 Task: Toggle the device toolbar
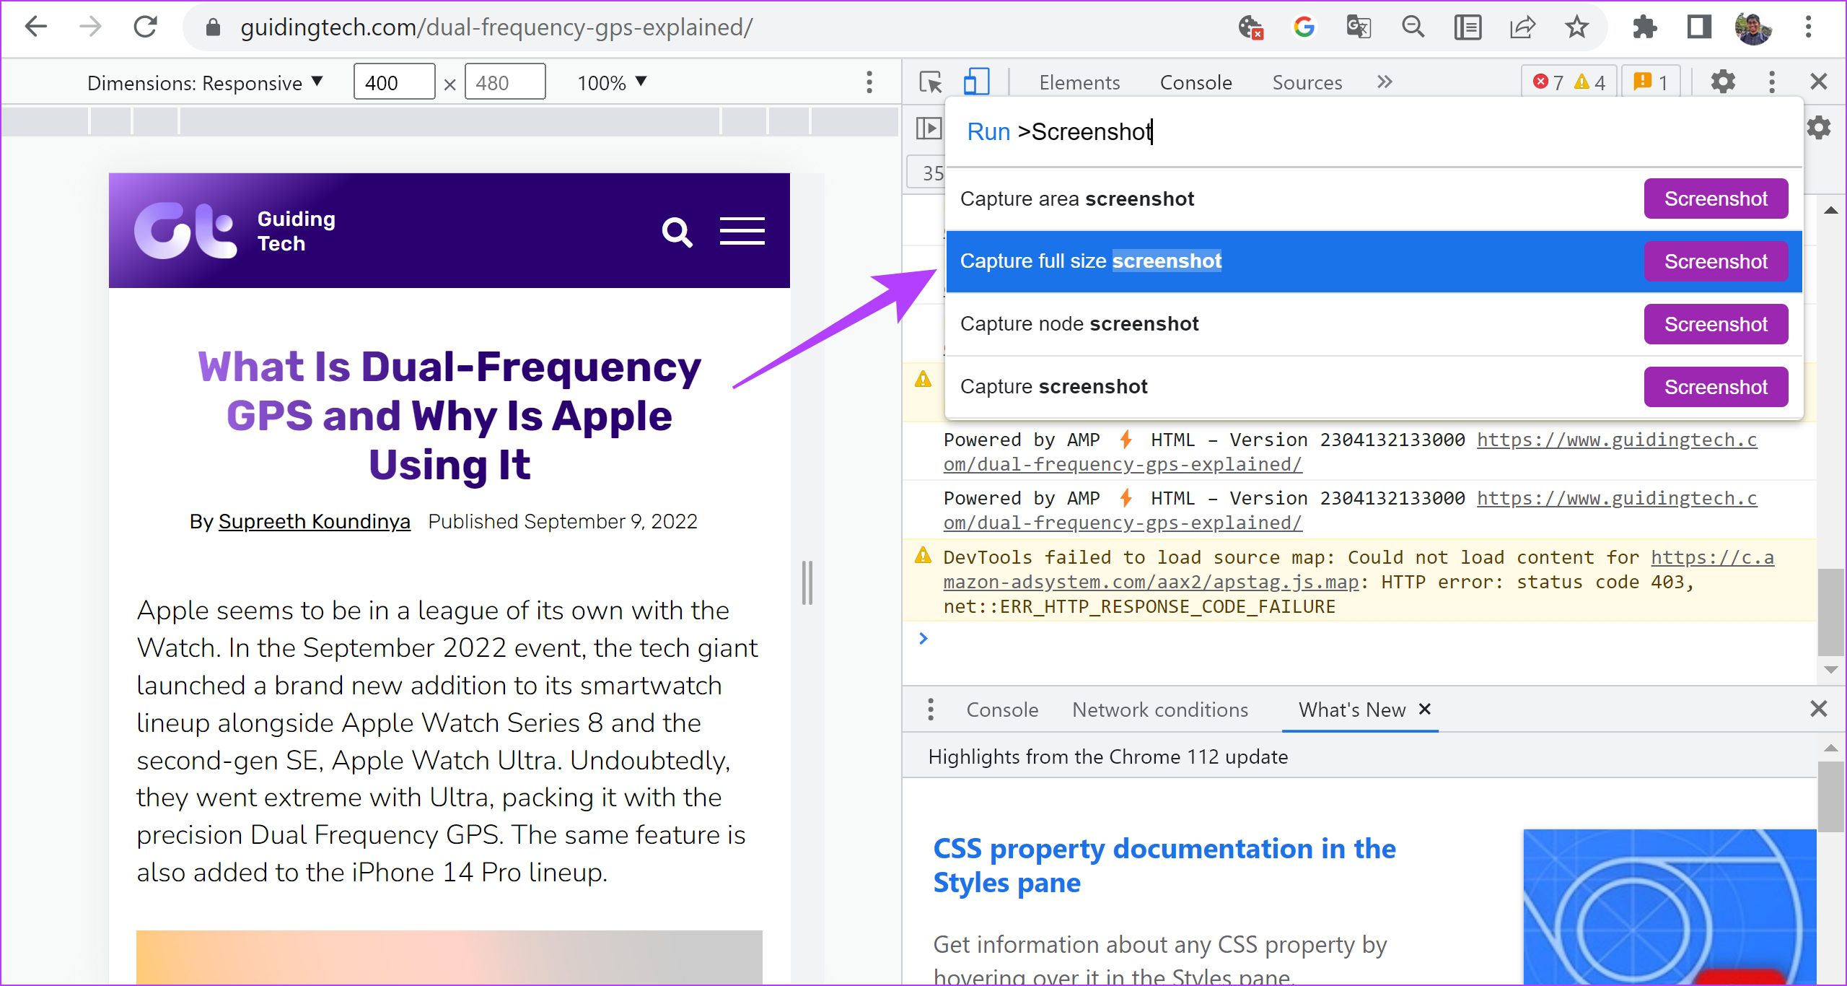[x=976, y=82]
